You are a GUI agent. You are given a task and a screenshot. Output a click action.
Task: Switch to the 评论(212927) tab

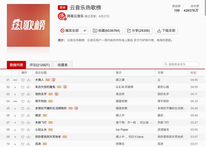click(x=39, y=65)
